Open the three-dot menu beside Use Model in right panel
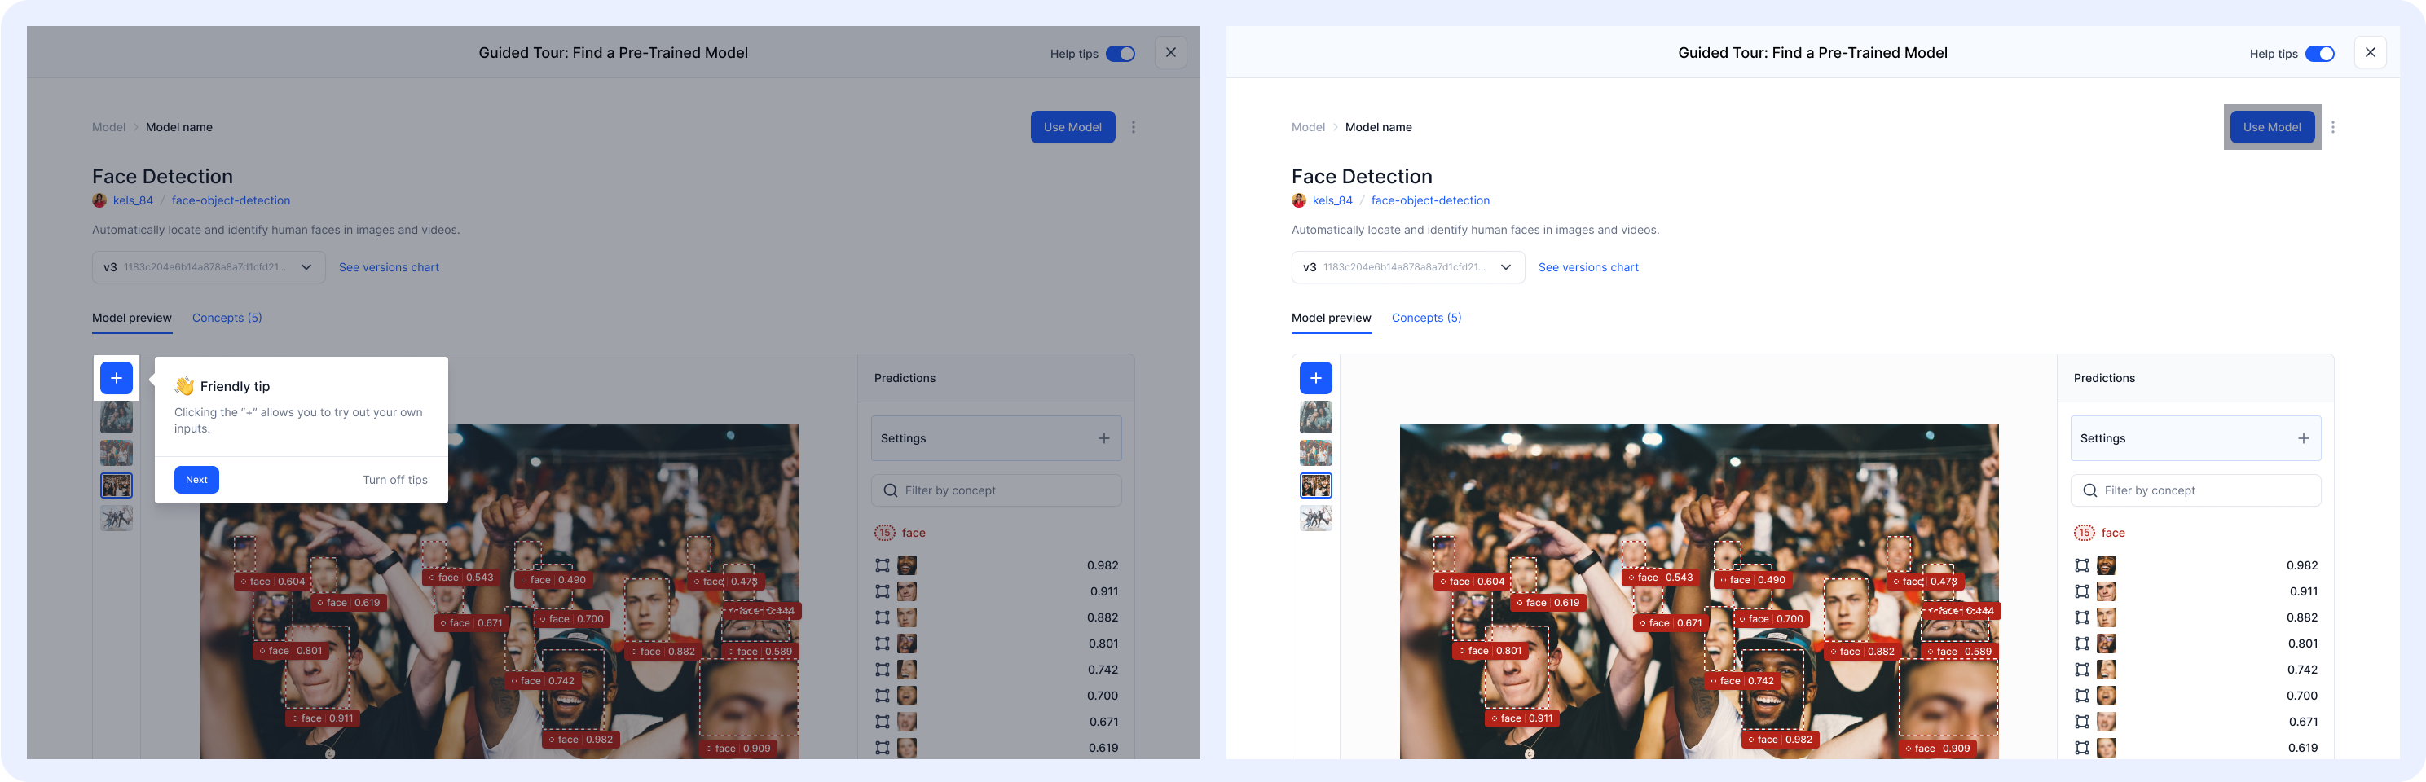This screenshot has width=2426, height=782. click(x=2333, y=127)
